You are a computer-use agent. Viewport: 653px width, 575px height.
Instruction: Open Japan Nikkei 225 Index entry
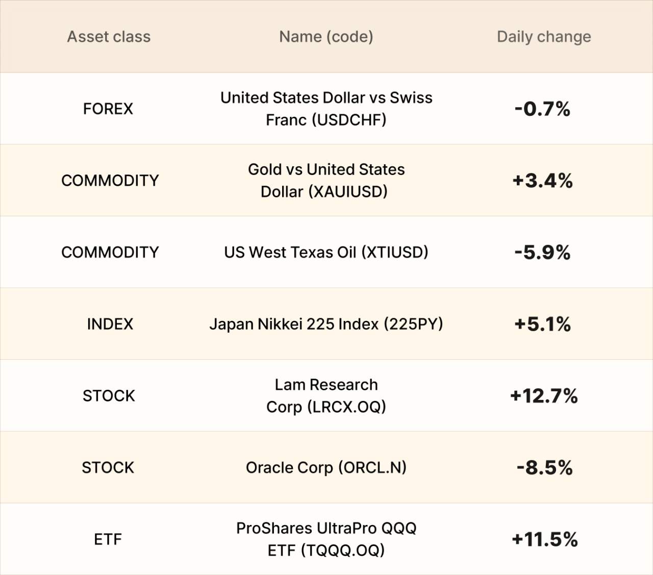click(x=326, y=324)
